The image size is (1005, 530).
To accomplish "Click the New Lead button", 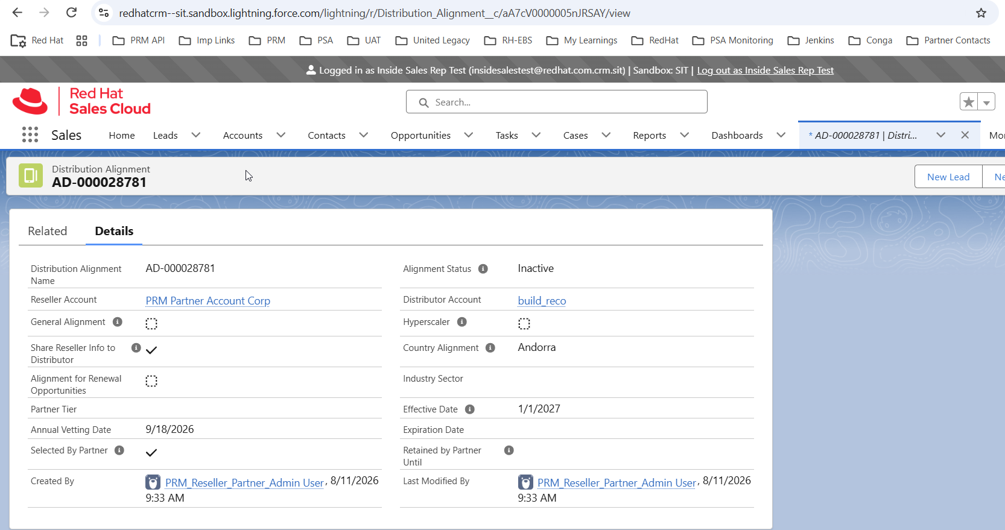I will [x=948, y=177].
